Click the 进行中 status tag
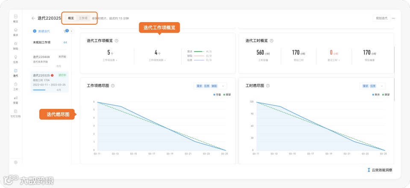The height and width of the screenshot is (188, 410). 62,75
